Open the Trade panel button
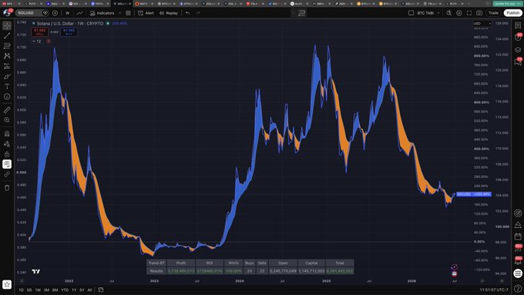524x295 pixels. click(x=493, y=13)
